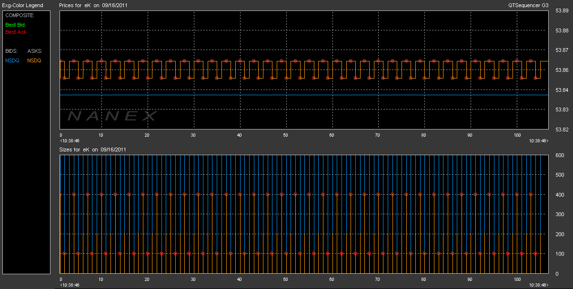Click the 80 tick label under the price chart

(x=423, y=135)
